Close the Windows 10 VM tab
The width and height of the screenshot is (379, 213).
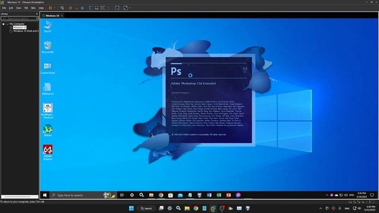pos(62,16)
